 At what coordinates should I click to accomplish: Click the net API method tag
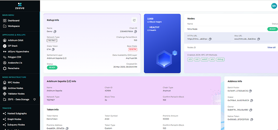pos(197,59)
